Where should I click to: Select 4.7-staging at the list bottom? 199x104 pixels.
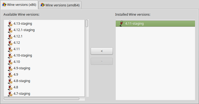click(44, 93)
